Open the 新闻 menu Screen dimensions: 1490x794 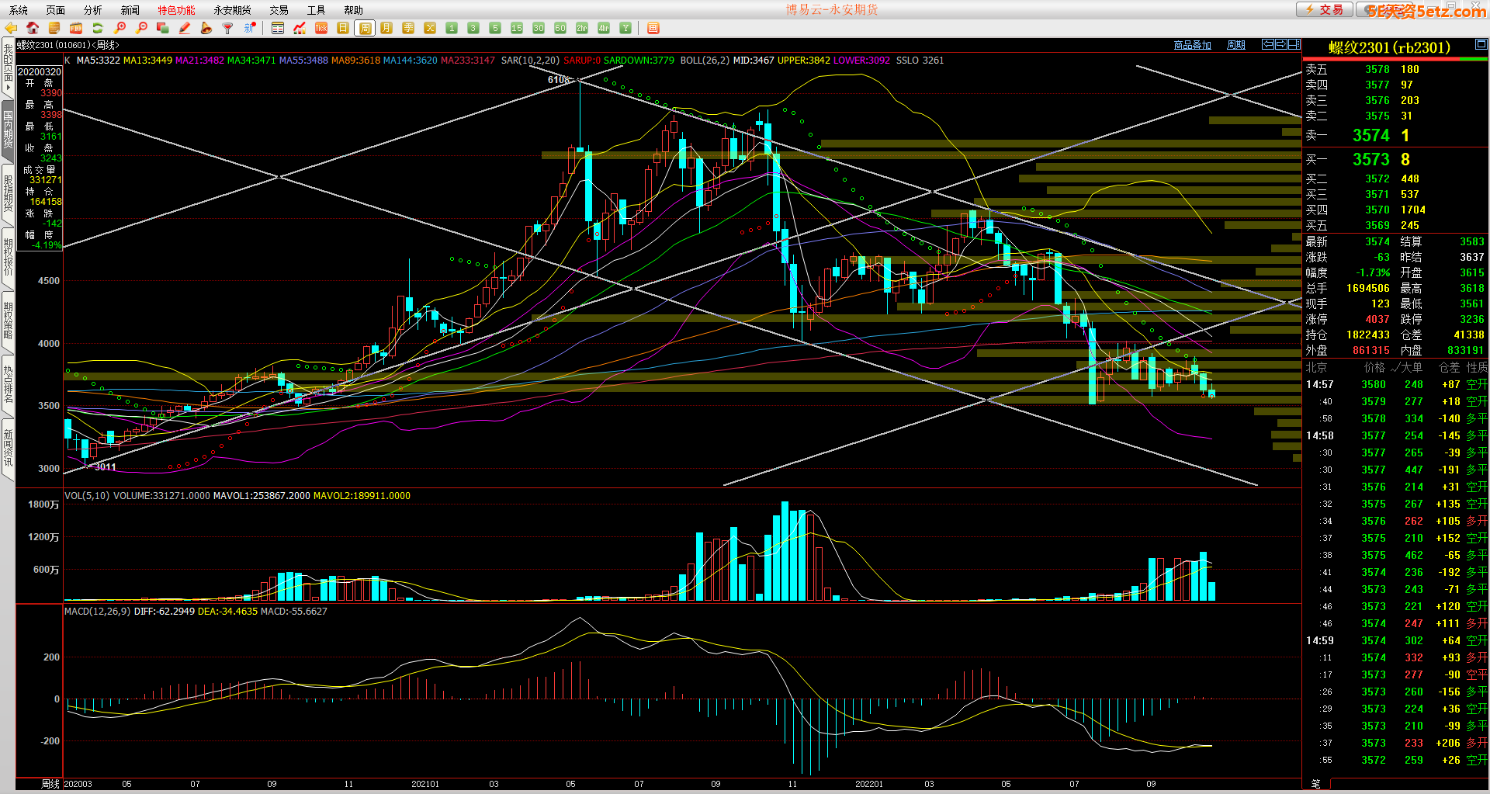130,10
